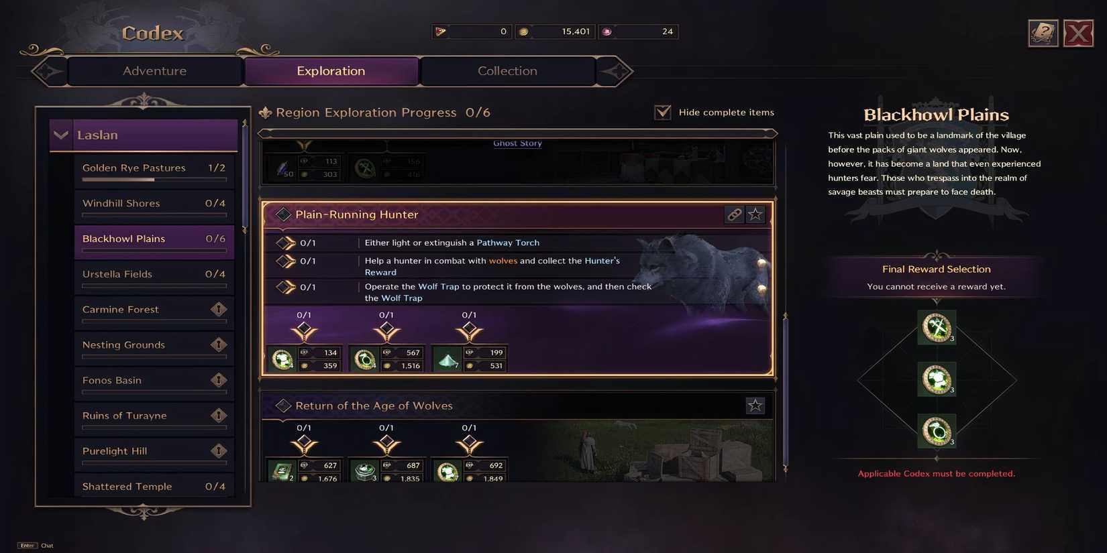Click the link icon on Plain-Running Hunter
This screenshot has width=1107, height=553.
tap(734, 214)
